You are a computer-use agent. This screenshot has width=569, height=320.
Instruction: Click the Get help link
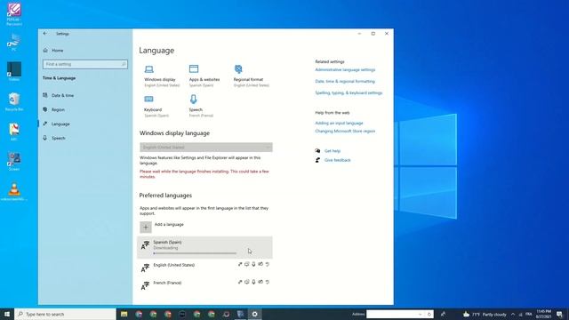point(333,151)
